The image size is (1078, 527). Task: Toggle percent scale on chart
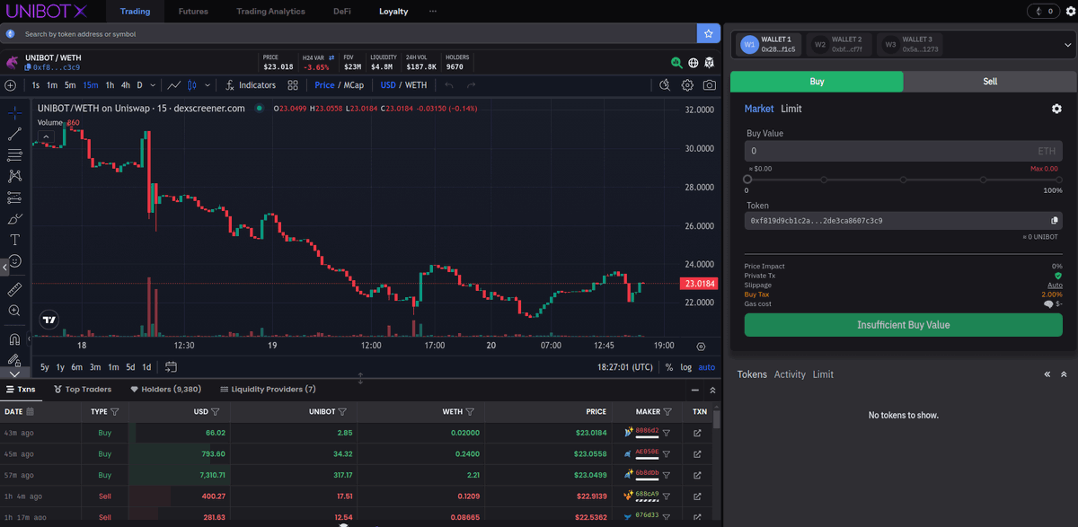[x=668, y=366]
